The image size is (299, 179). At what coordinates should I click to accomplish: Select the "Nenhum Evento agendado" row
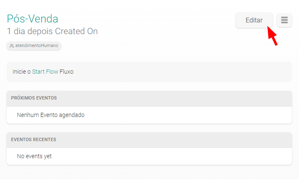[x=50, y=115]
